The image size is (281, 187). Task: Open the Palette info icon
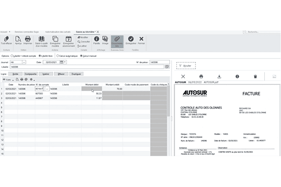click(97, 39)
